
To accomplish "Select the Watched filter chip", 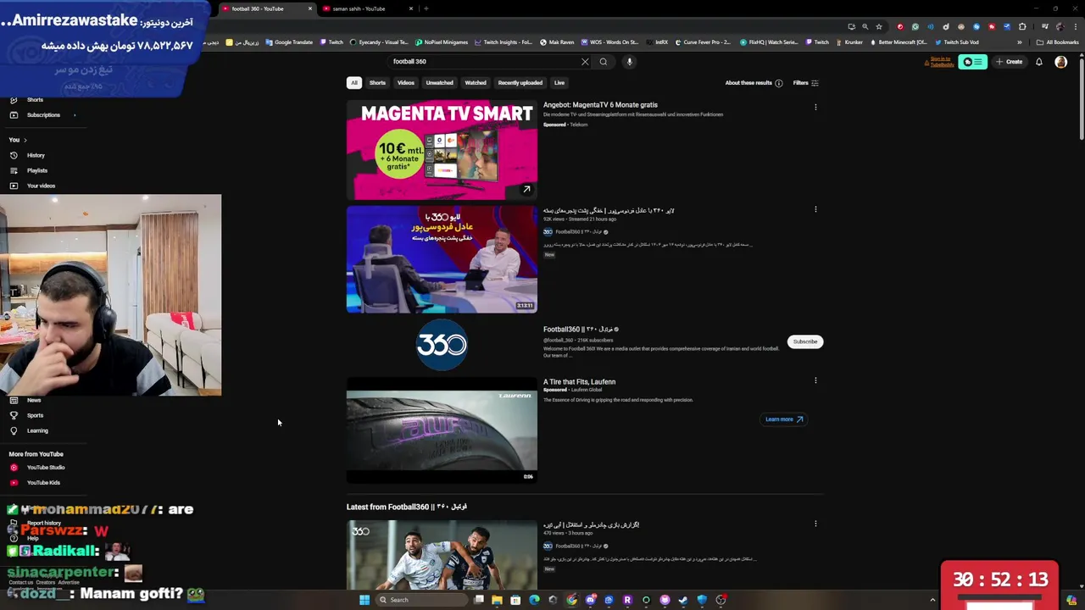I will point(476,83).
